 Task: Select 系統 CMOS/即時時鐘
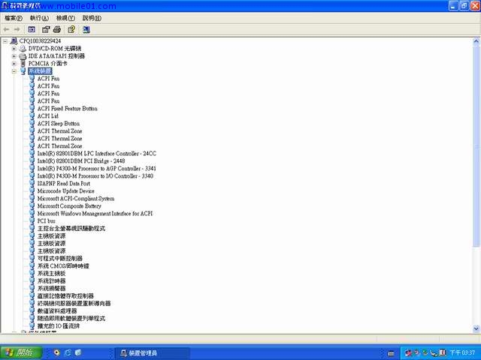[x=63, y=266]
